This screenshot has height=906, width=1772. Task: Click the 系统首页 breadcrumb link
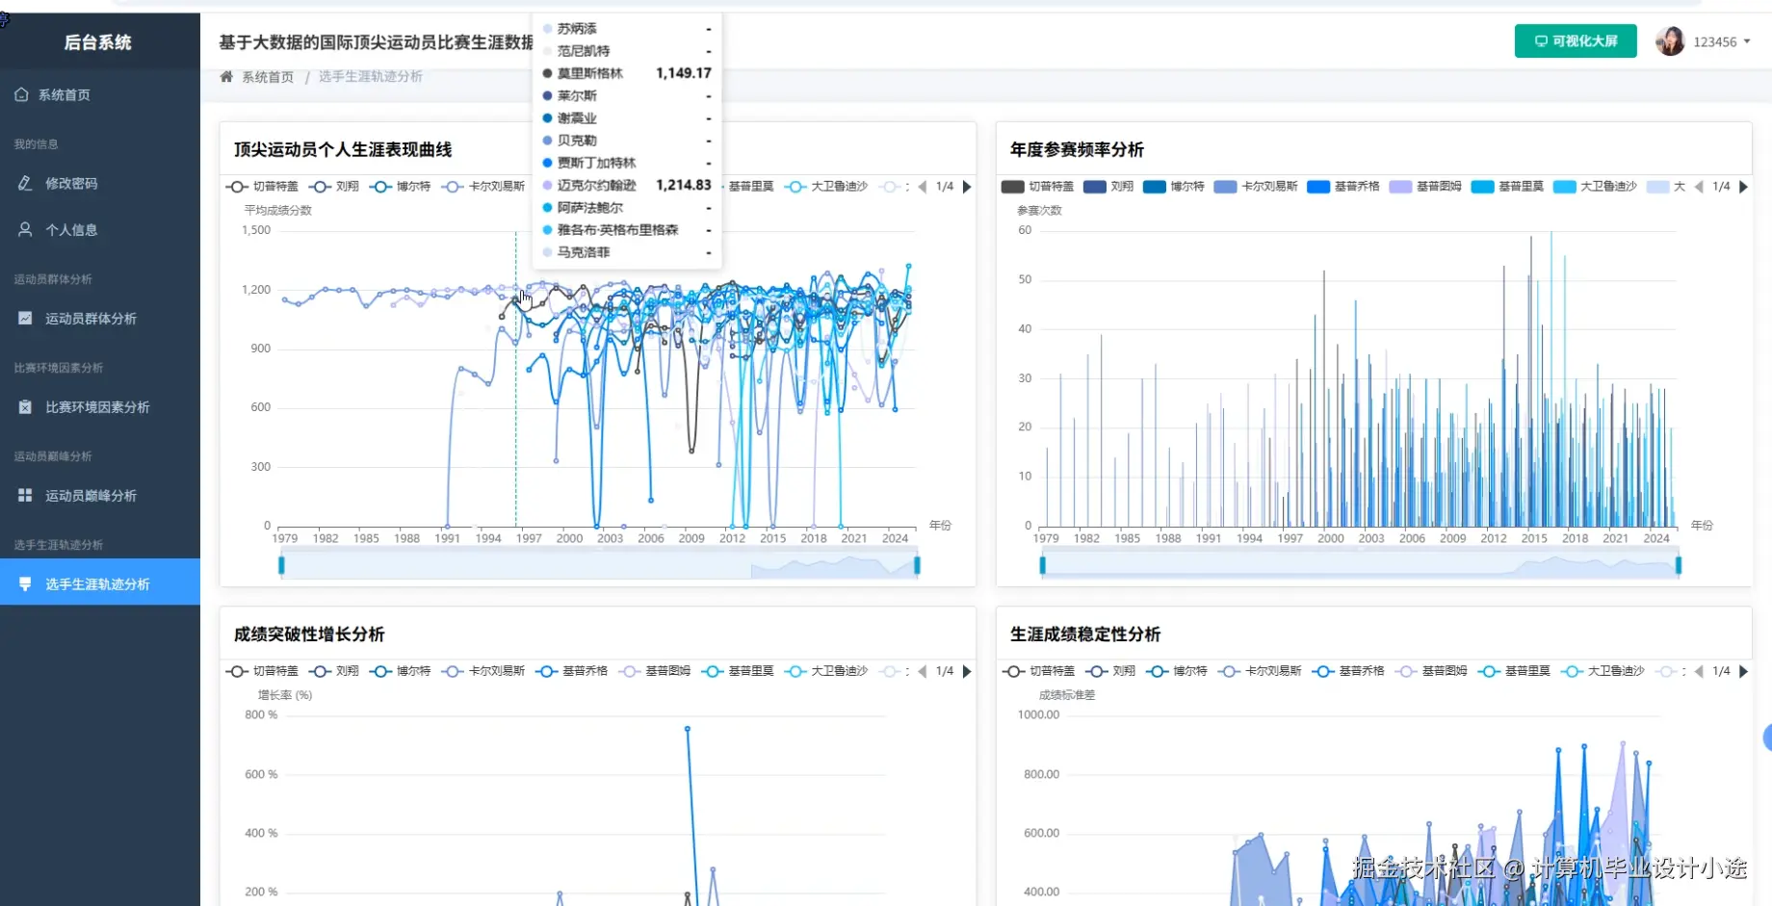270,76
